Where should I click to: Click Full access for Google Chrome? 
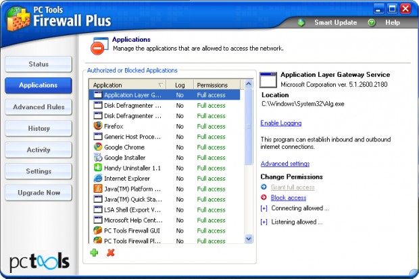pyautogui.click(x=211, y=148)
